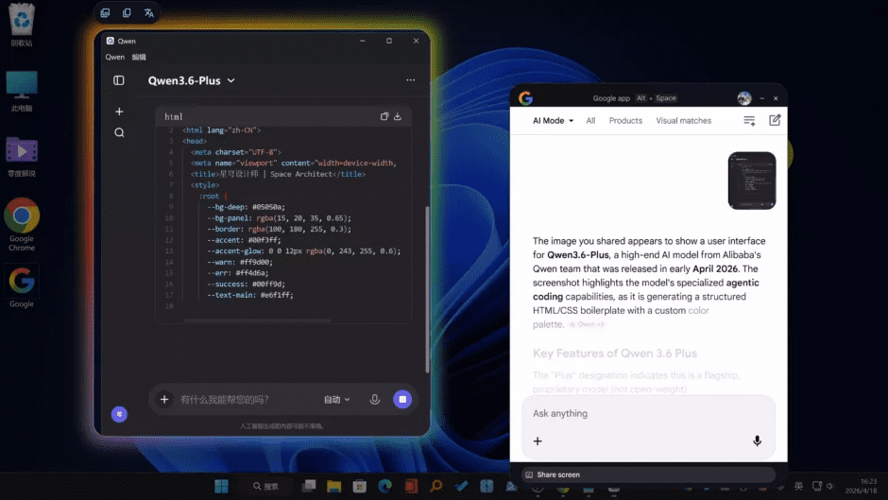Open search in Qwen sidebar
The image size is (888, 500).
point(119,132)
